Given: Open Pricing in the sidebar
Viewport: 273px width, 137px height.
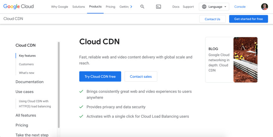Looking at the screenshot, I should coord(22,125).
